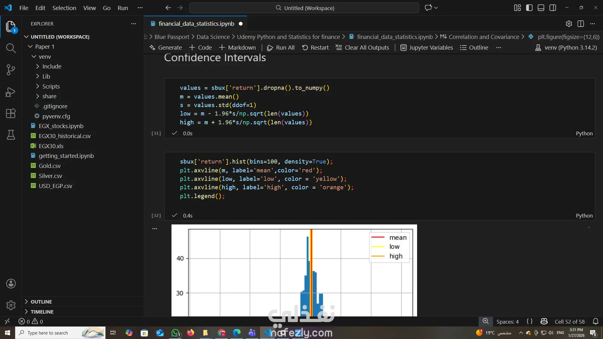Viewport: 603px width, 339px height.
Task: Open Source Control view
Action: click(11, 70)
